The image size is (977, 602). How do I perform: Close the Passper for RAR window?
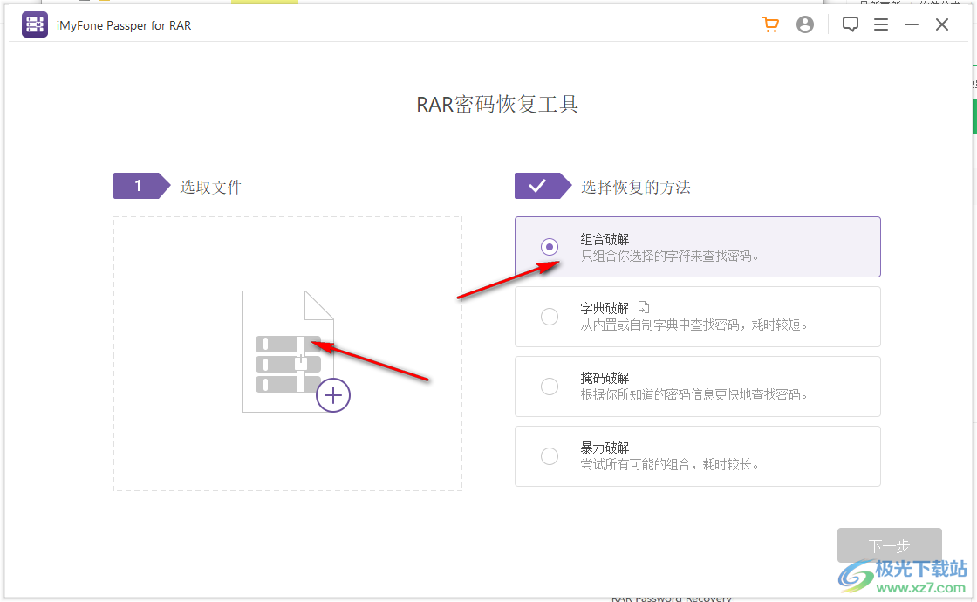[x=942, y=24]
